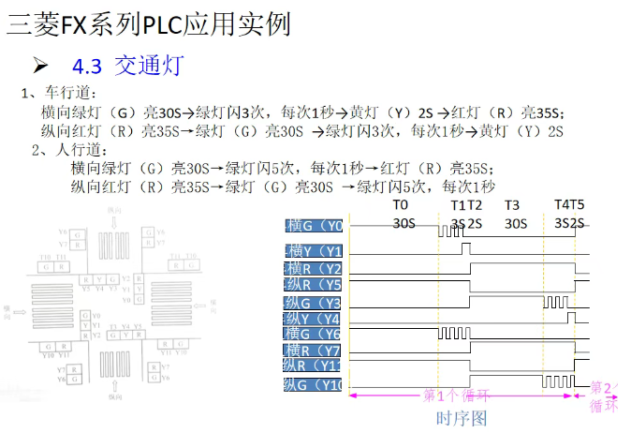
Task: Select the 横Y（Y1 signal label
Action: click(314, 251)
